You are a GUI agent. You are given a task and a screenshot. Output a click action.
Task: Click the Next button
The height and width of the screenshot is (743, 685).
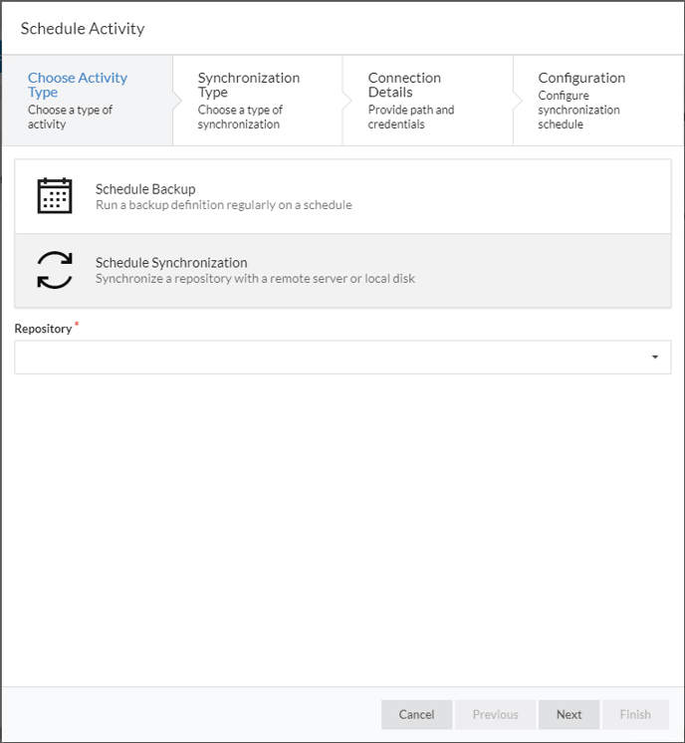point(569,714)
